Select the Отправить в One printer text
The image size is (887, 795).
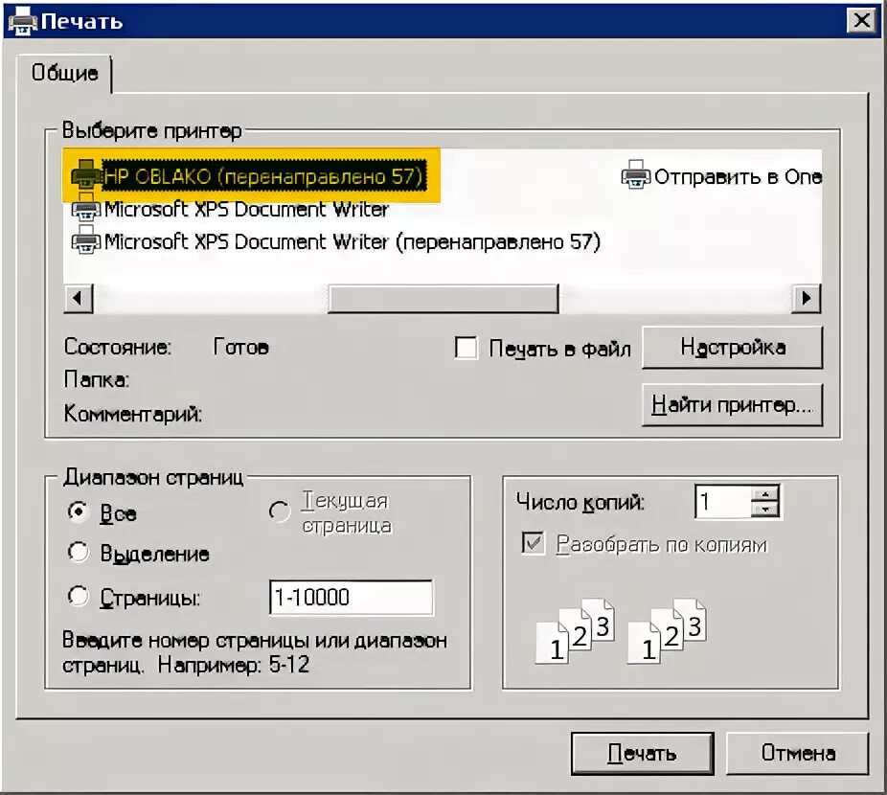(x=738, y=176)
